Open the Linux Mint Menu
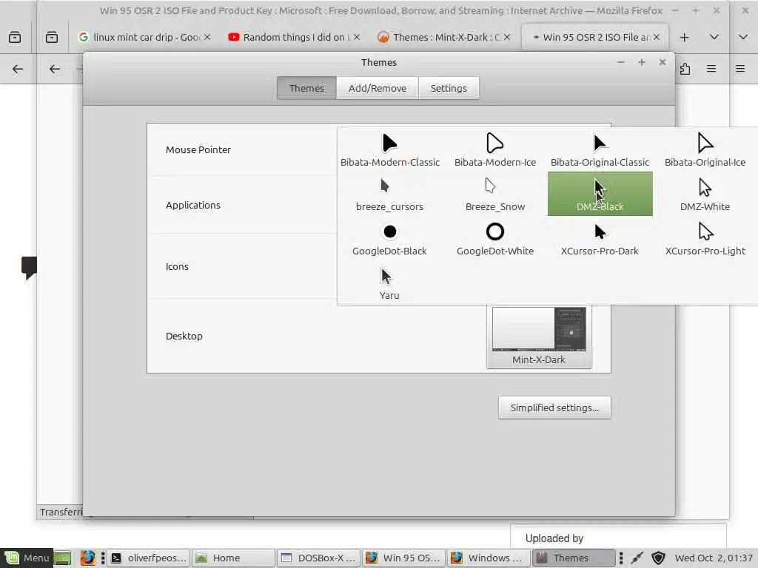Viewport: 758px width, 568px height. 27,558
